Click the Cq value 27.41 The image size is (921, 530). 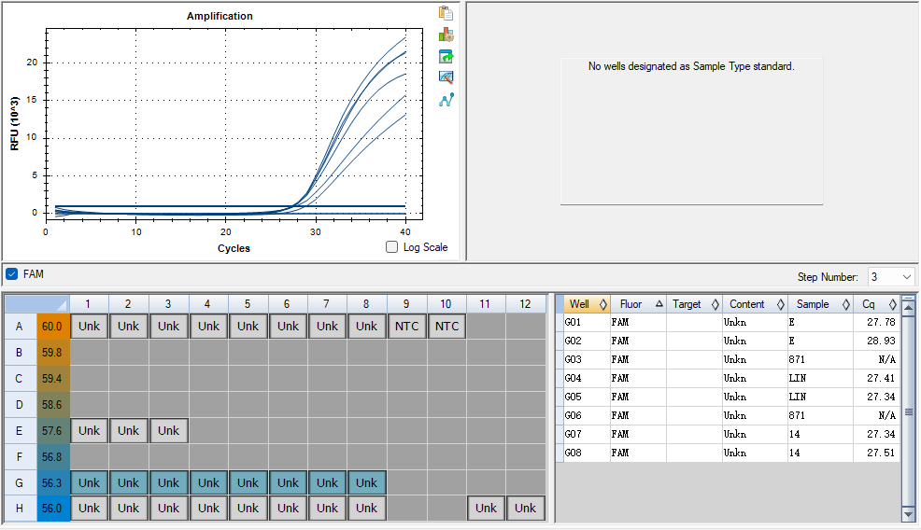pos(881,378)
